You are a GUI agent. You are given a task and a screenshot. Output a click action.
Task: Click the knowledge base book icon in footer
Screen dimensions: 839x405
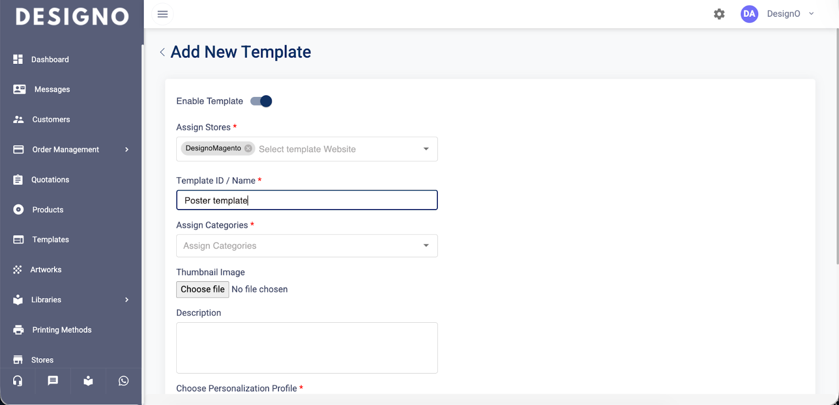[88, 381]
